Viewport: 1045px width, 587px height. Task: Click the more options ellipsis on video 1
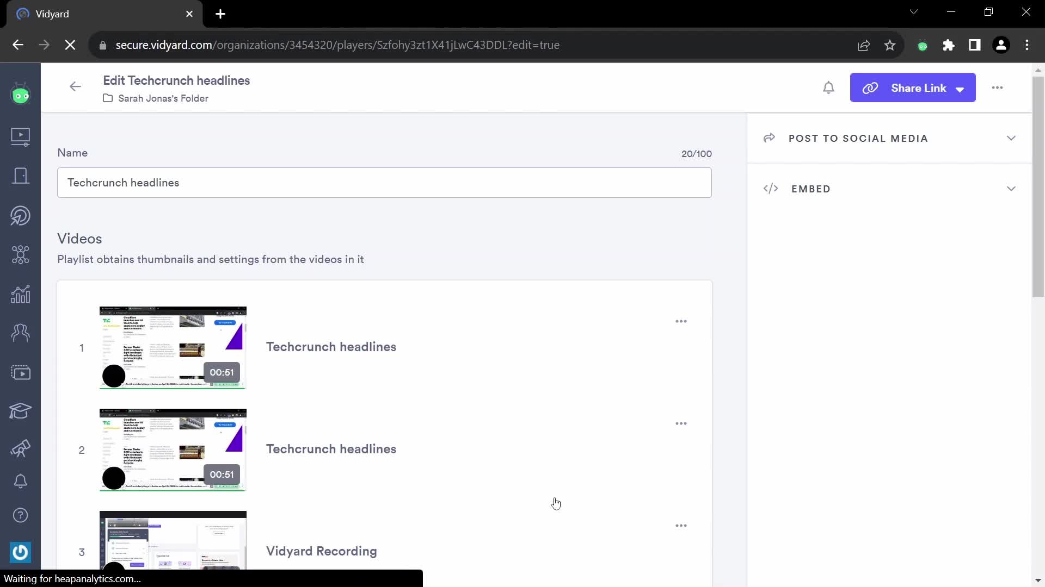[680, 321]
